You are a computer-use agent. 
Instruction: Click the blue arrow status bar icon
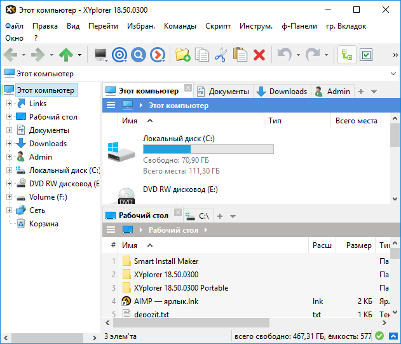pos(393,336)
